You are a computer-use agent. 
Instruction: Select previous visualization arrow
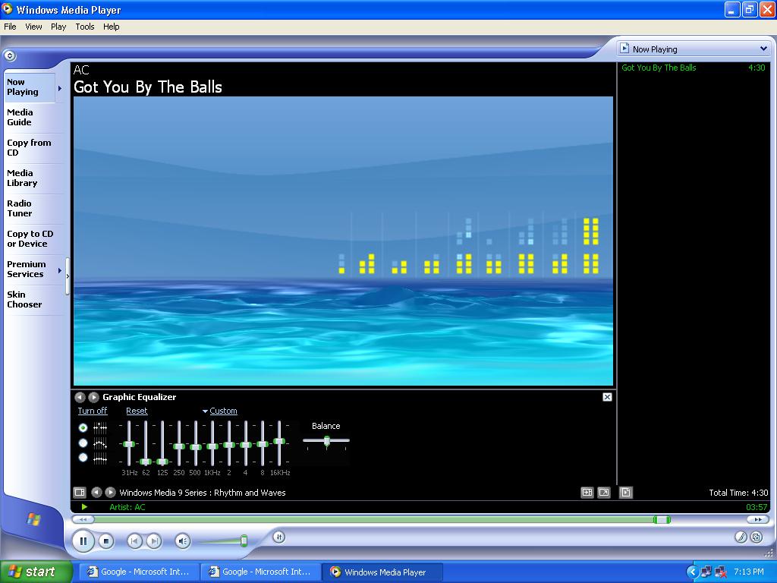pyautogui.click(x=96, y=492)
